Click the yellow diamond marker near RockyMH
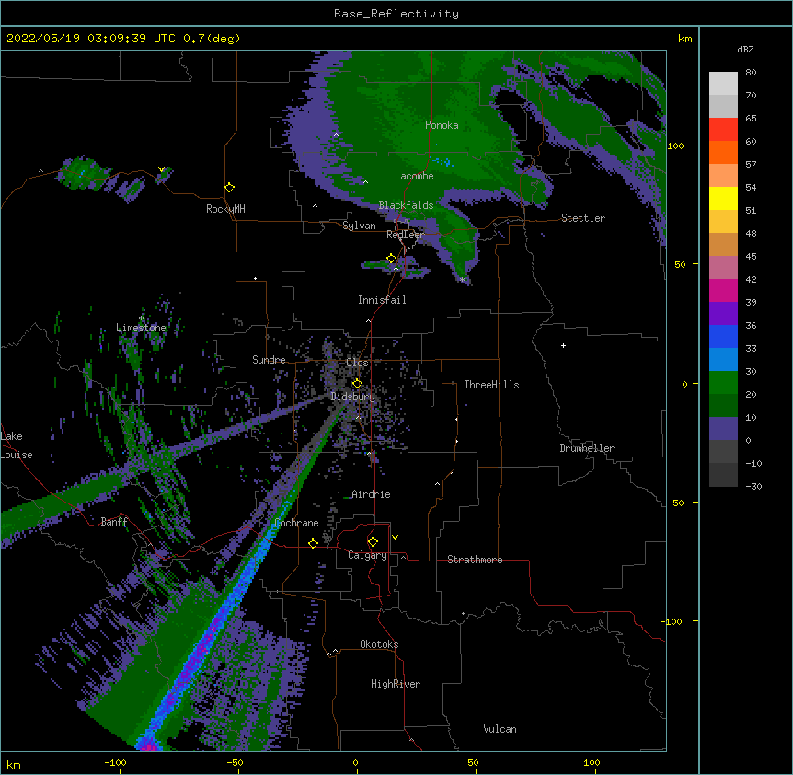This screenshot has height=775, width=793. point(230,188)
